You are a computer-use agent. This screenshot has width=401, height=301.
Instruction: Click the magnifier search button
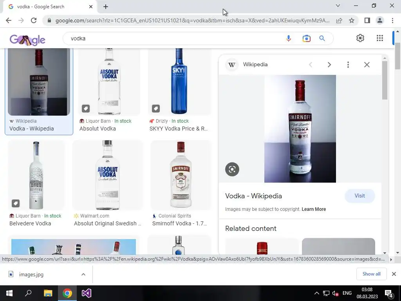pyautogui.click(x=322, y=38)
